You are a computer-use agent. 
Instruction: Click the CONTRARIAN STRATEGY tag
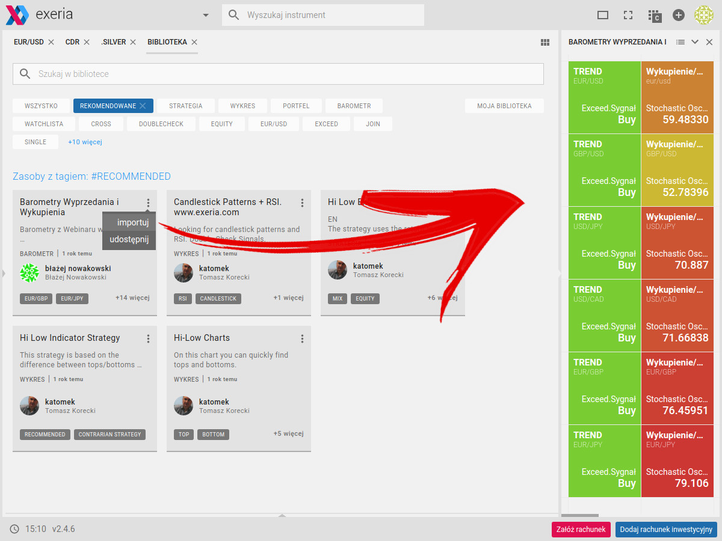click(x=110, y=434)
